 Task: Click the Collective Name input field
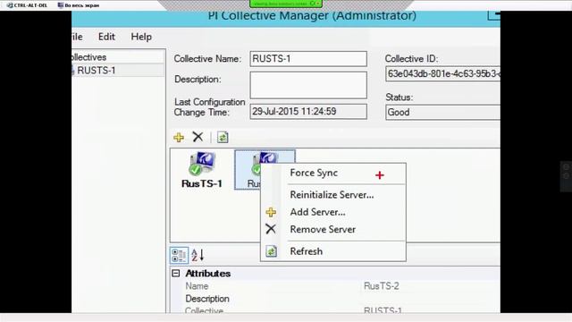[x=308, y=59]
